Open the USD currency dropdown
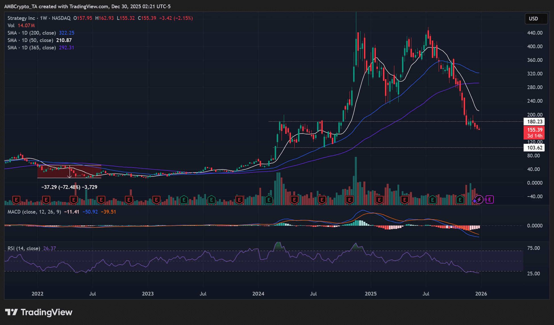 (536, 18)
